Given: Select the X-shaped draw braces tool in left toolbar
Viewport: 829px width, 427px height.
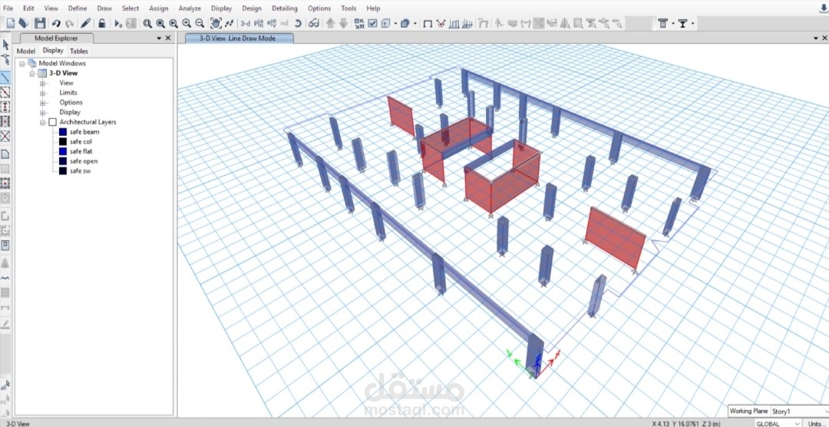Looking at the screenshot, I should coord(5,137).
